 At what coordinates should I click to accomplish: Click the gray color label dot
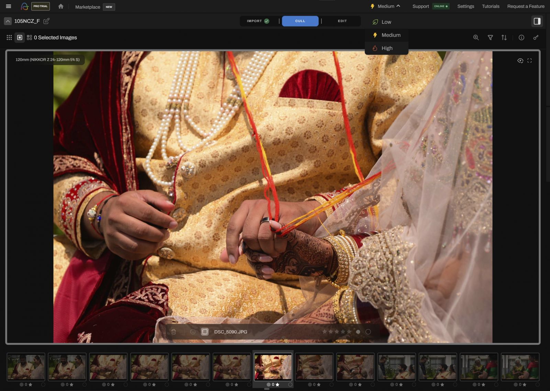tap(359, 332)
